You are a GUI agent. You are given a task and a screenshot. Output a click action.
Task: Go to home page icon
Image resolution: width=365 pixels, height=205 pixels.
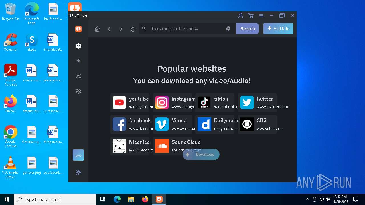click(x=97, y=29)
